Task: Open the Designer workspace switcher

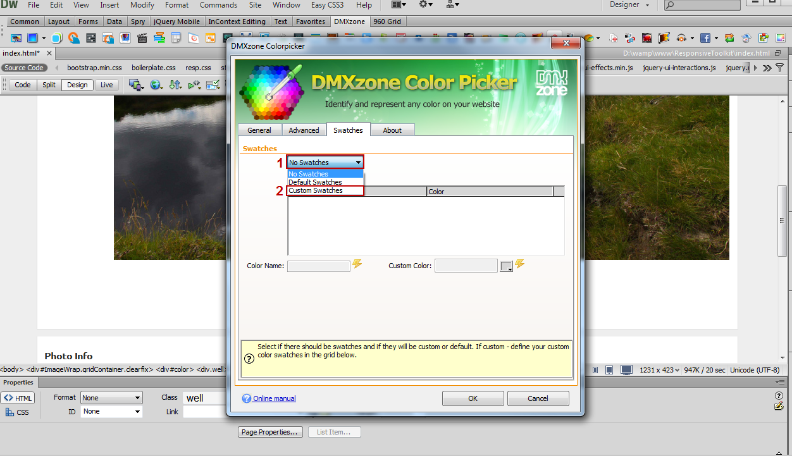Action: [629, 5]
